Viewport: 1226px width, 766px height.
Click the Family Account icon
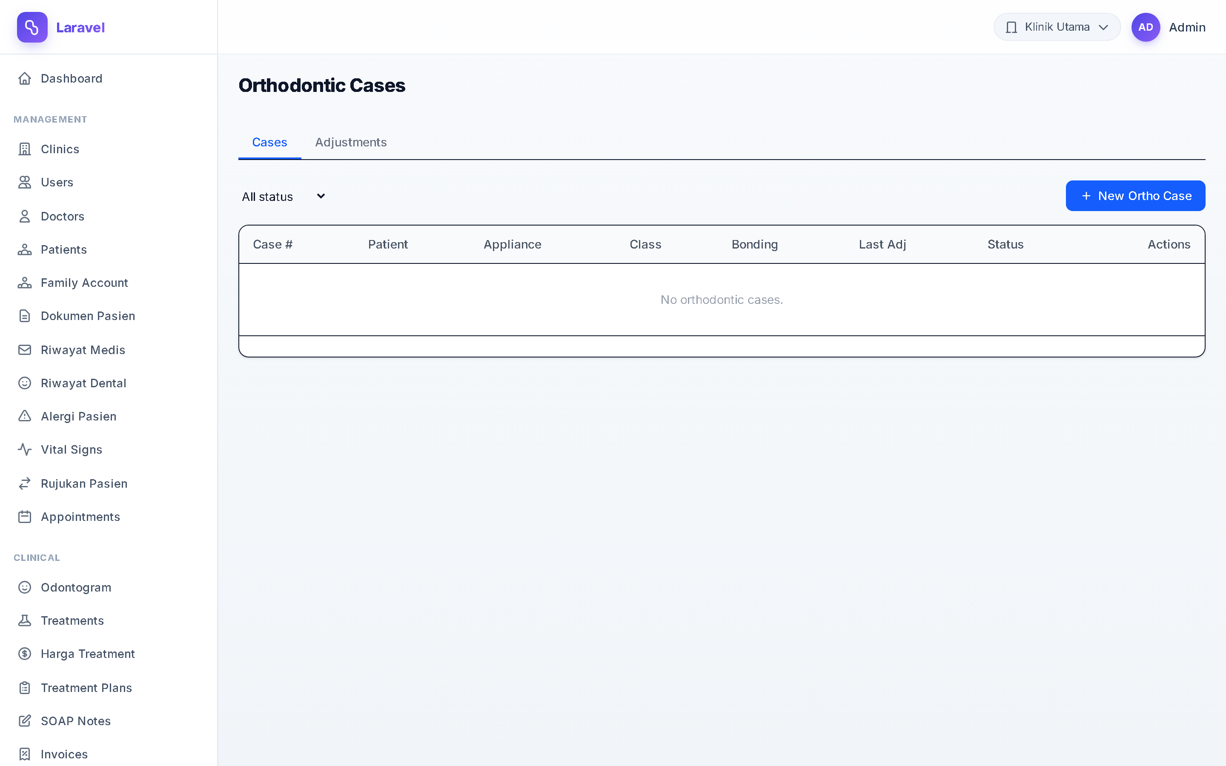point(25,283)
